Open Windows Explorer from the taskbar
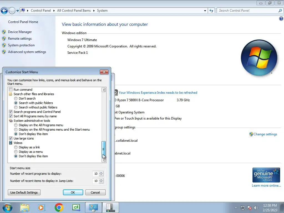 25,207
